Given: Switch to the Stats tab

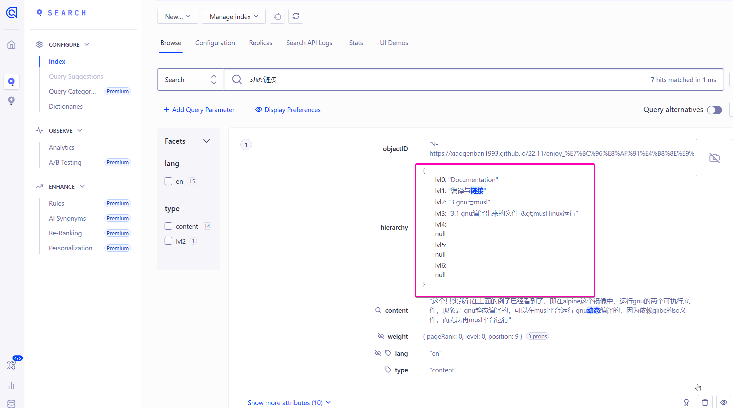Looking at the screenshot, I should [x=356, y=43].
